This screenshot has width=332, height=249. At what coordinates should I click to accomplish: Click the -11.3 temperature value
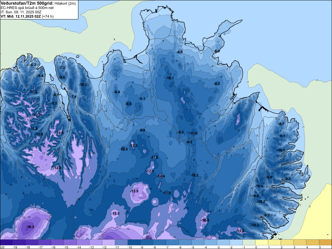click(33, 92)
